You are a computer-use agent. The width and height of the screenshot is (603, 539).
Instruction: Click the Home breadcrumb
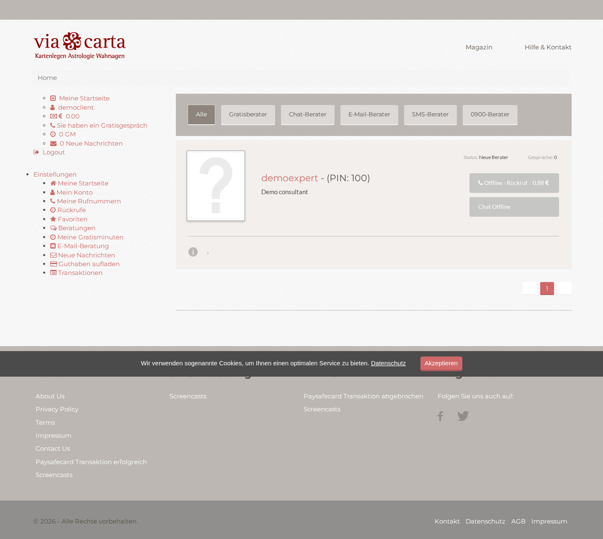tap(47, 78)
